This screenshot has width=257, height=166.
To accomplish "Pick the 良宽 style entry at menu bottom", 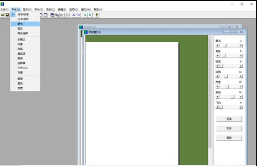I will (25, 88).
